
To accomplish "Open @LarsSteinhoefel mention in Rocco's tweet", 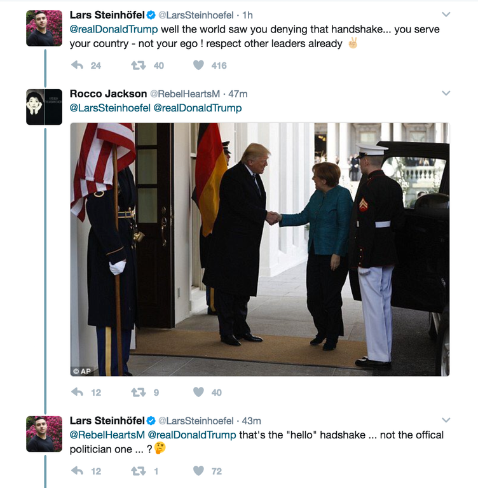I will pyautogui.click(x=110, y=108).
